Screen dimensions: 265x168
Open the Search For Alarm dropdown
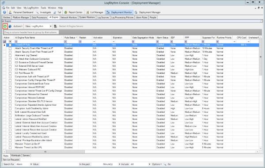pos(31,164)
